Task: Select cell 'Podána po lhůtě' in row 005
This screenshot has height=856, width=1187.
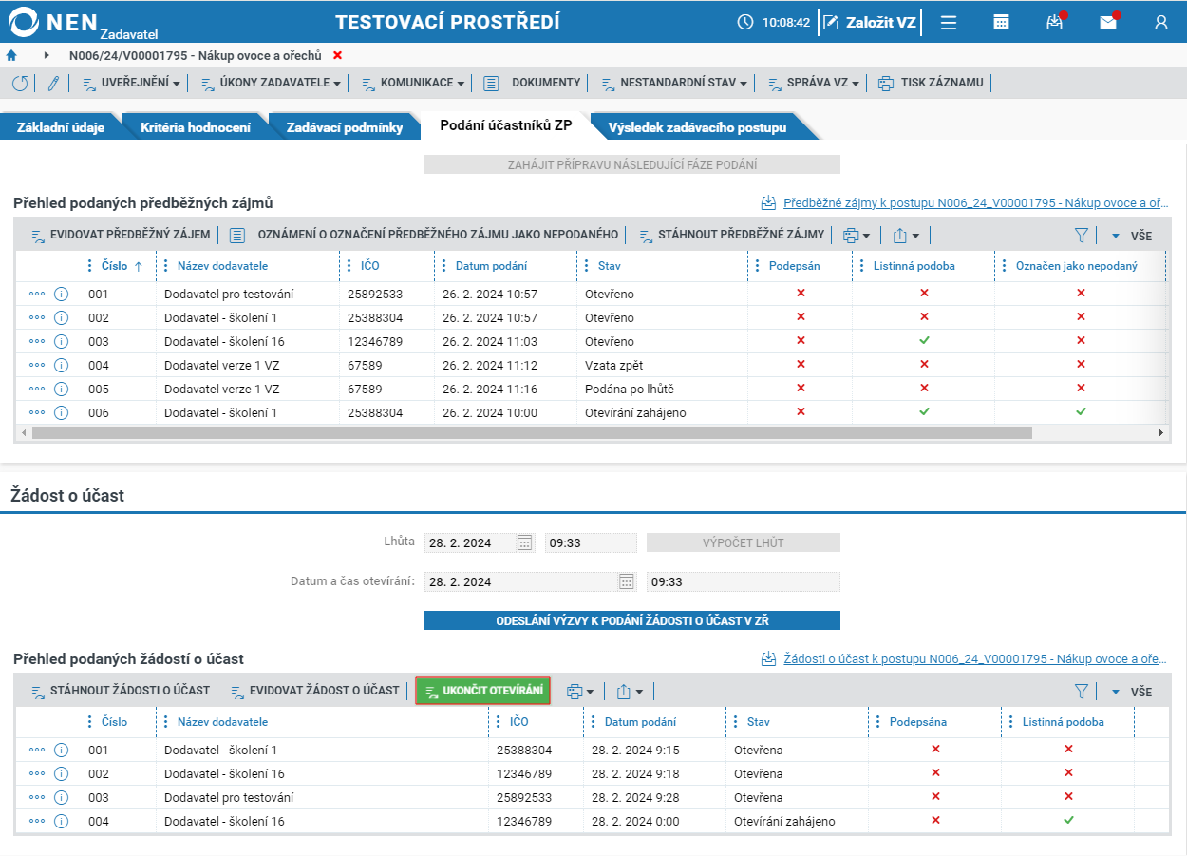Action: coord(663,389)
